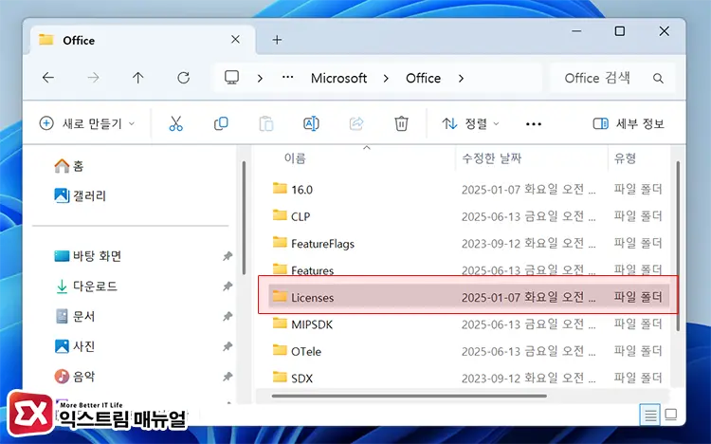The width and height of the screenshot is (711, 444).
Task: Unpin 바탕 화면 using its pin icon
Action: point(228,256)
